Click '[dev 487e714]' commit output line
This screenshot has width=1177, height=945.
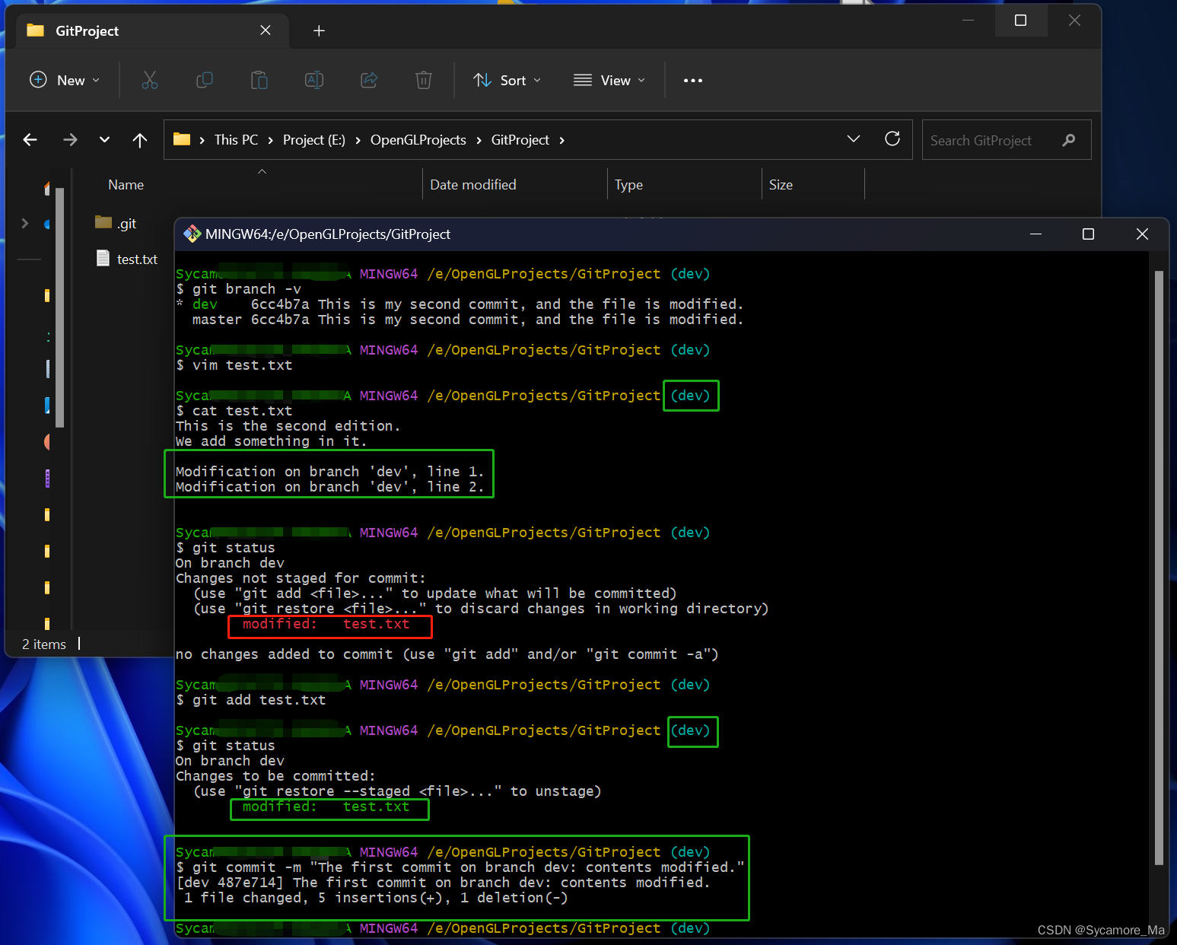point(443,883)
